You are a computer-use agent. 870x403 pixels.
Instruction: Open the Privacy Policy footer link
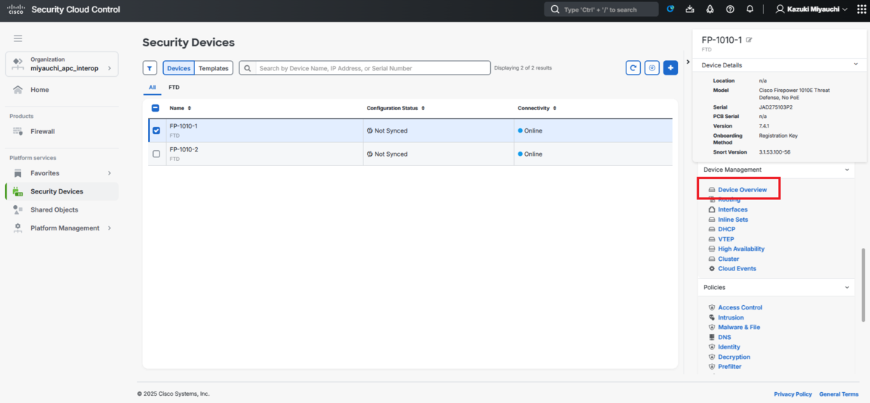(793, 394)
